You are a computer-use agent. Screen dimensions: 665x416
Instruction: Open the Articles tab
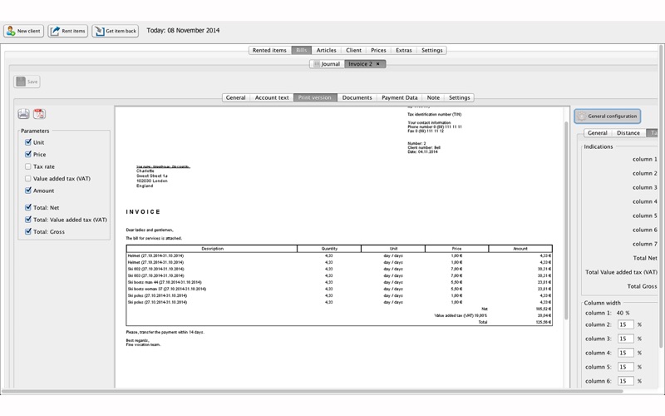click(x=327, y=50)
